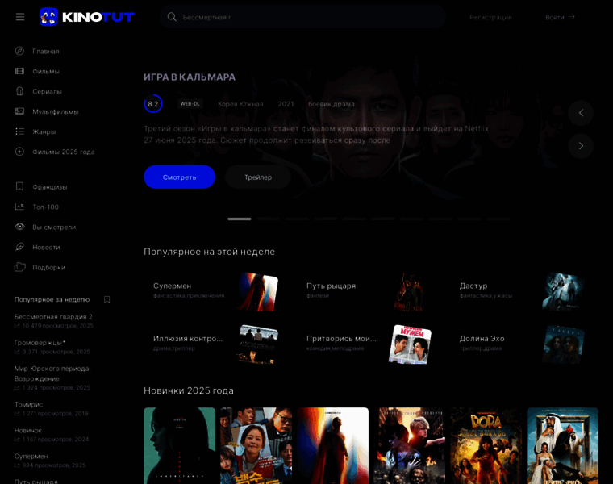Go to previous slide with left arrow
Screen dimensions: 613x484
pyautogui.click(x=581, y=113)
